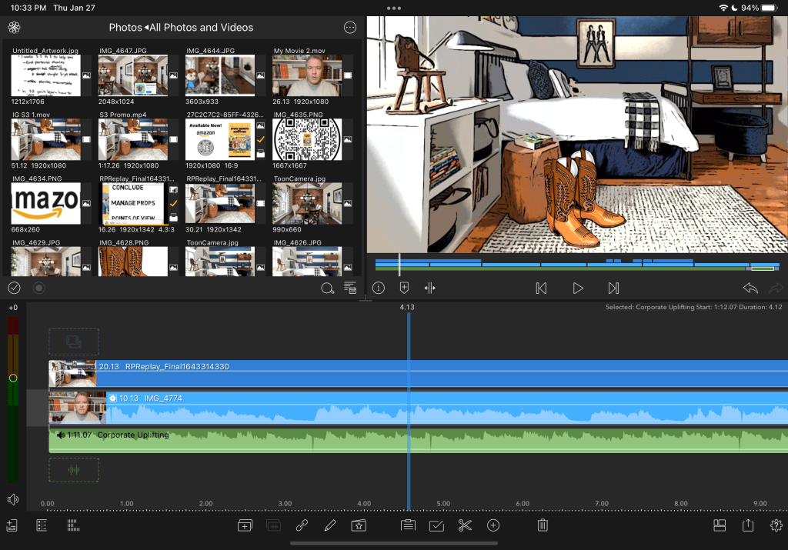Viewport: 788px width, 550px height.
Task: Open the pencil clip editor
Action: coord(330,525)
